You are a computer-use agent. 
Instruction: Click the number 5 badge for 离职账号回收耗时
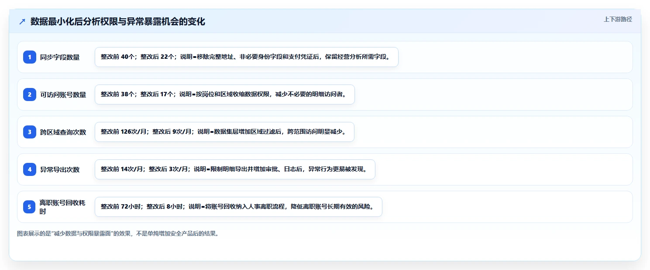[x=30, y=207]
